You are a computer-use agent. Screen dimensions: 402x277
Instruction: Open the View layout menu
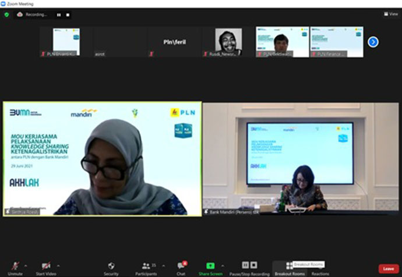[390, 14]
